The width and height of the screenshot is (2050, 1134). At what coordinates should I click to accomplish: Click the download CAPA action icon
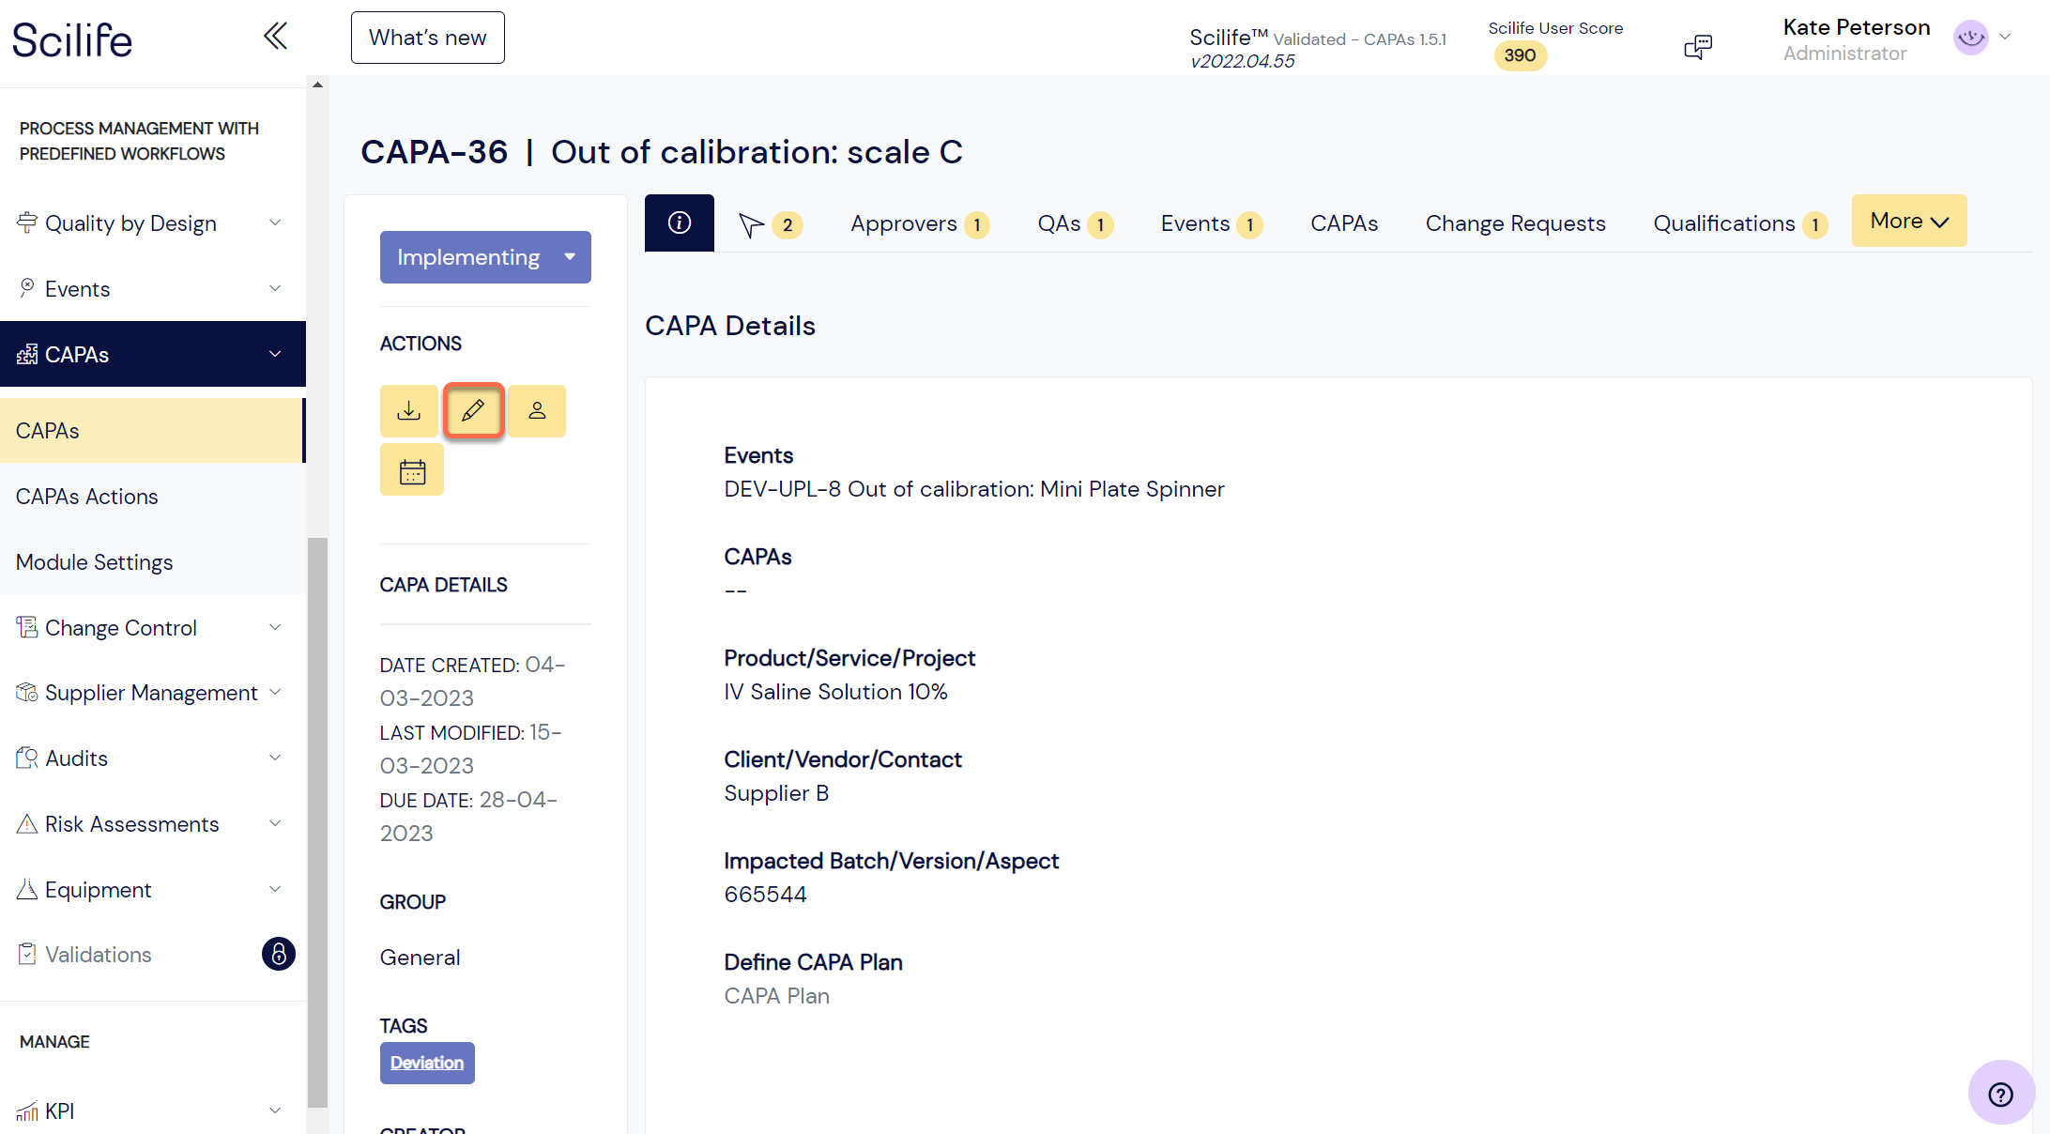(x=409, y=410)
